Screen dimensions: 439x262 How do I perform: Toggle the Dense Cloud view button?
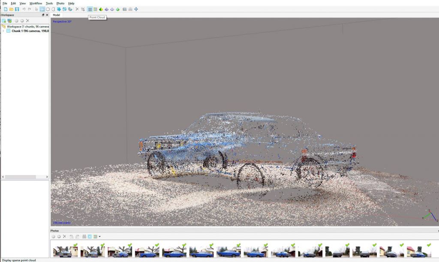pyautogui.click(x=95, y=9)
